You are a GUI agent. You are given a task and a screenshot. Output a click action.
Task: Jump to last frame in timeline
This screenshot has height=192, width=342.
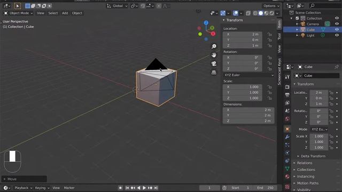pyautogui.click(x=156, y=188)
